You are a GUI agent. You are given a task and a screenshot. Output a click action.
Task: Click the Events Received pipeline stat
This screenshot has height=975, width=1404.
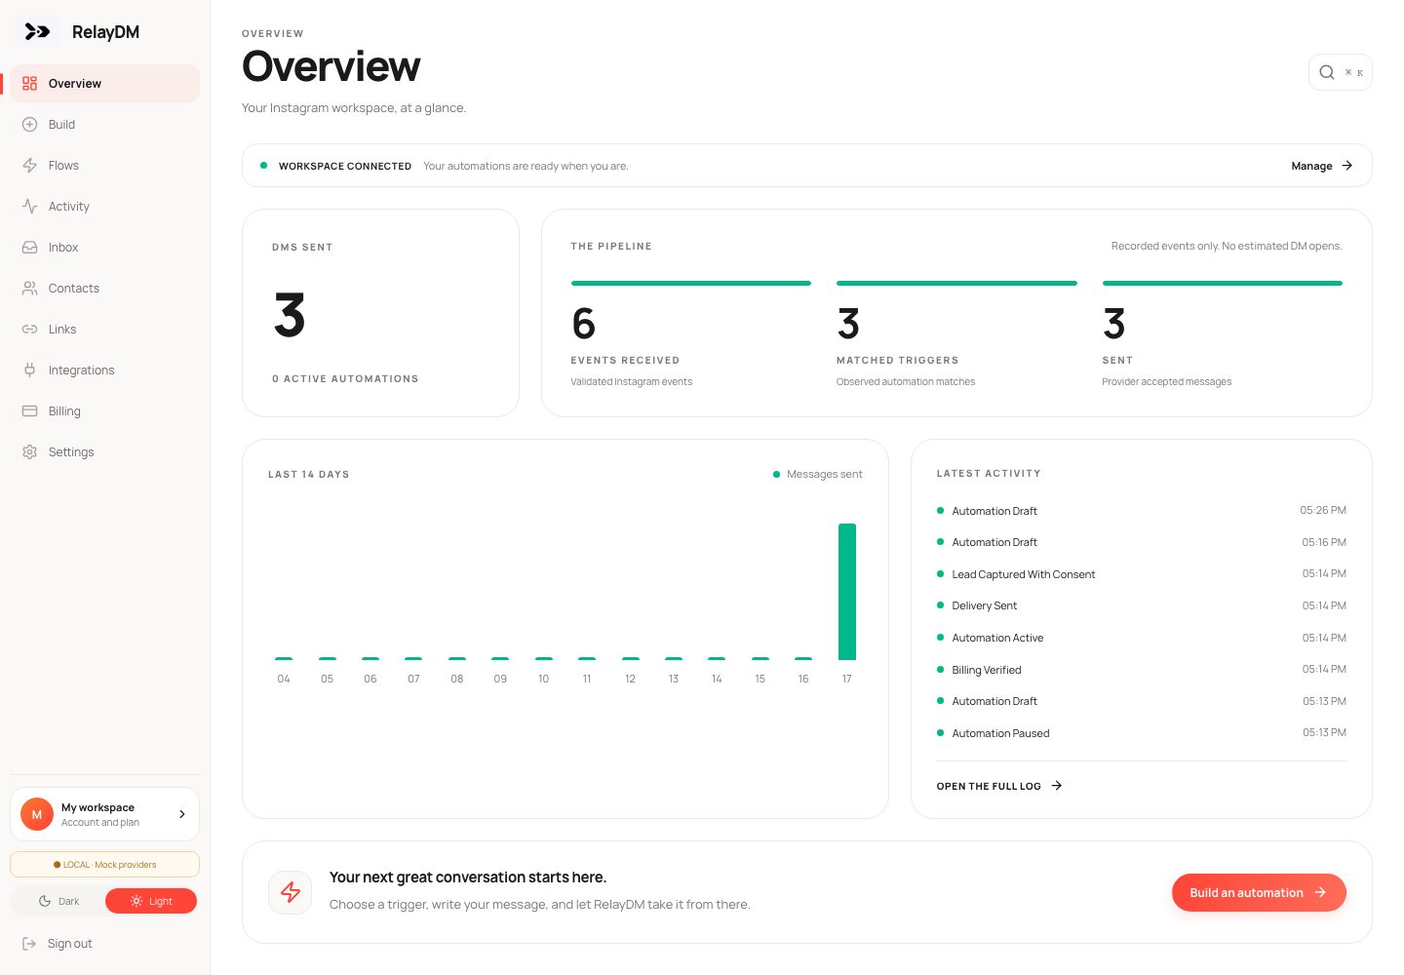tap(690, 334)
